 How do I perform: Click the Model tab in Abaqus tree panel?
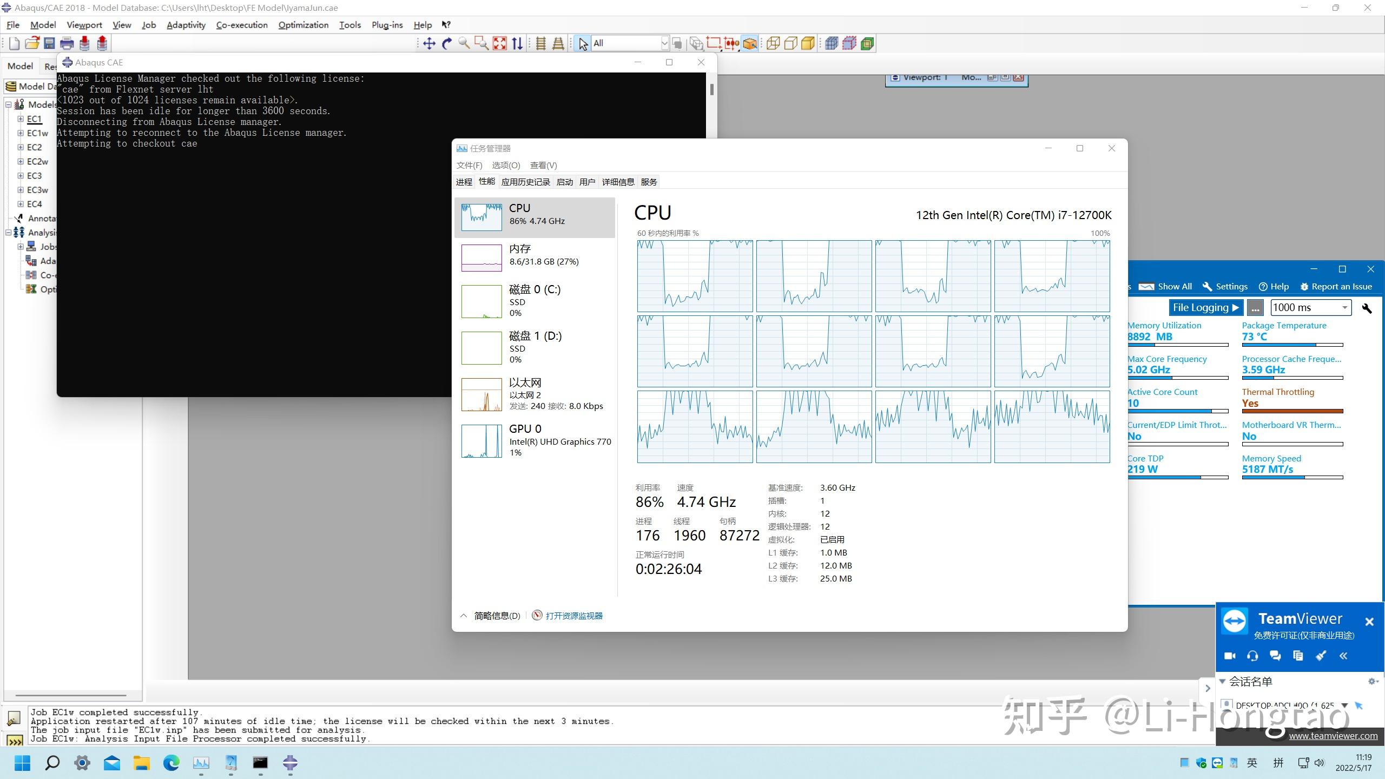20,66
